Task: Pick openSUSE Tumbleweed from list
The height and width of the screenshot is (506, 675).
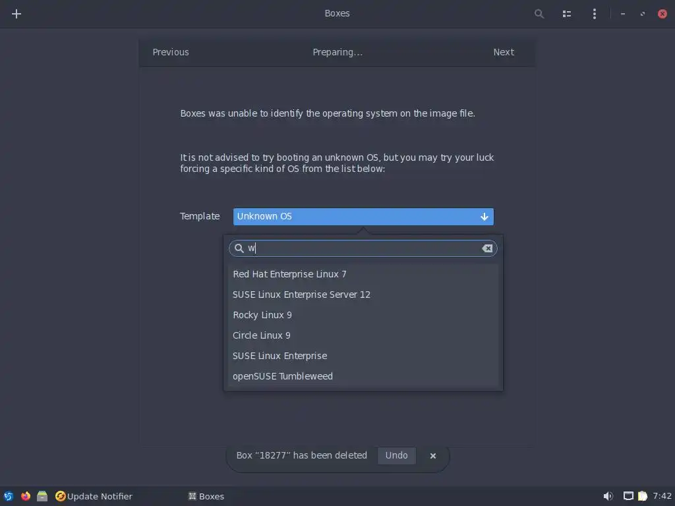Action: click(363, 376)
